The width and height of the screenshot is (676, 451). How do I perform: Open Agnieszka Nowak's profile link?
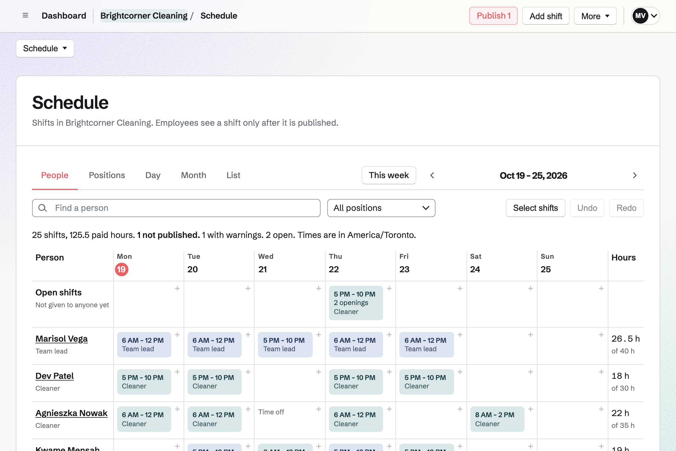coord(71,413)
